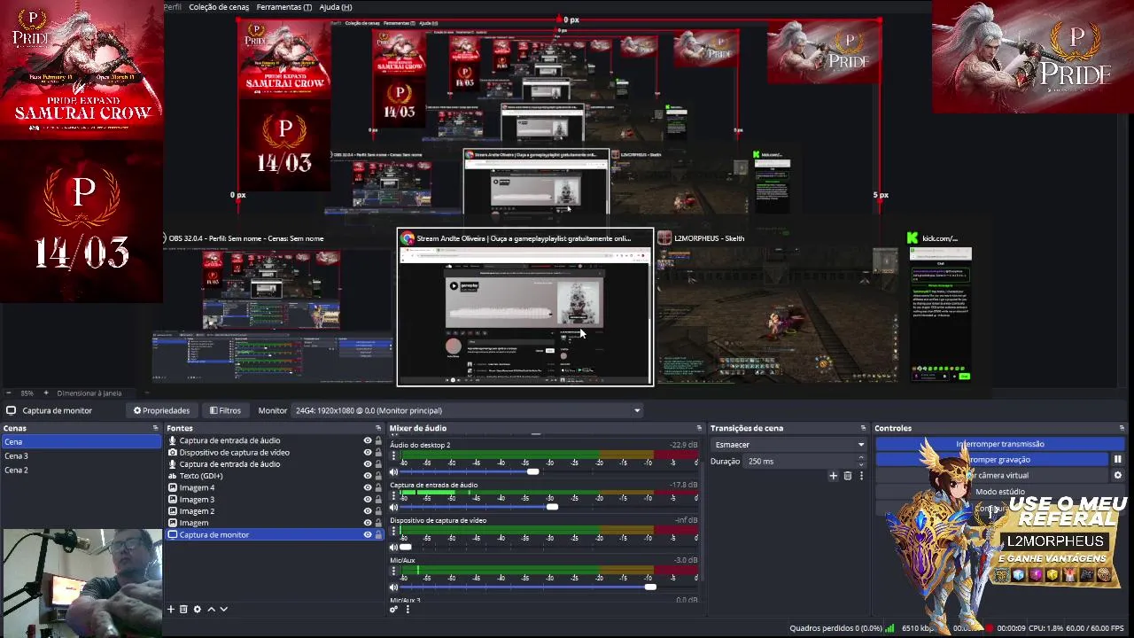1134x638 pixels.
Task: Zoom in preview with plus button
Action: click(46, 393)
